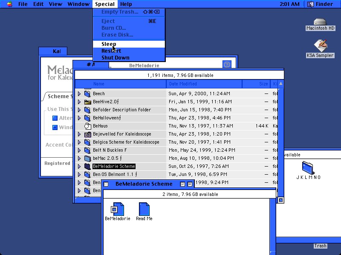The height and width of the screenshot is (255, 341).
Task: Select the Read Me document icon
Action: [144, 209]
